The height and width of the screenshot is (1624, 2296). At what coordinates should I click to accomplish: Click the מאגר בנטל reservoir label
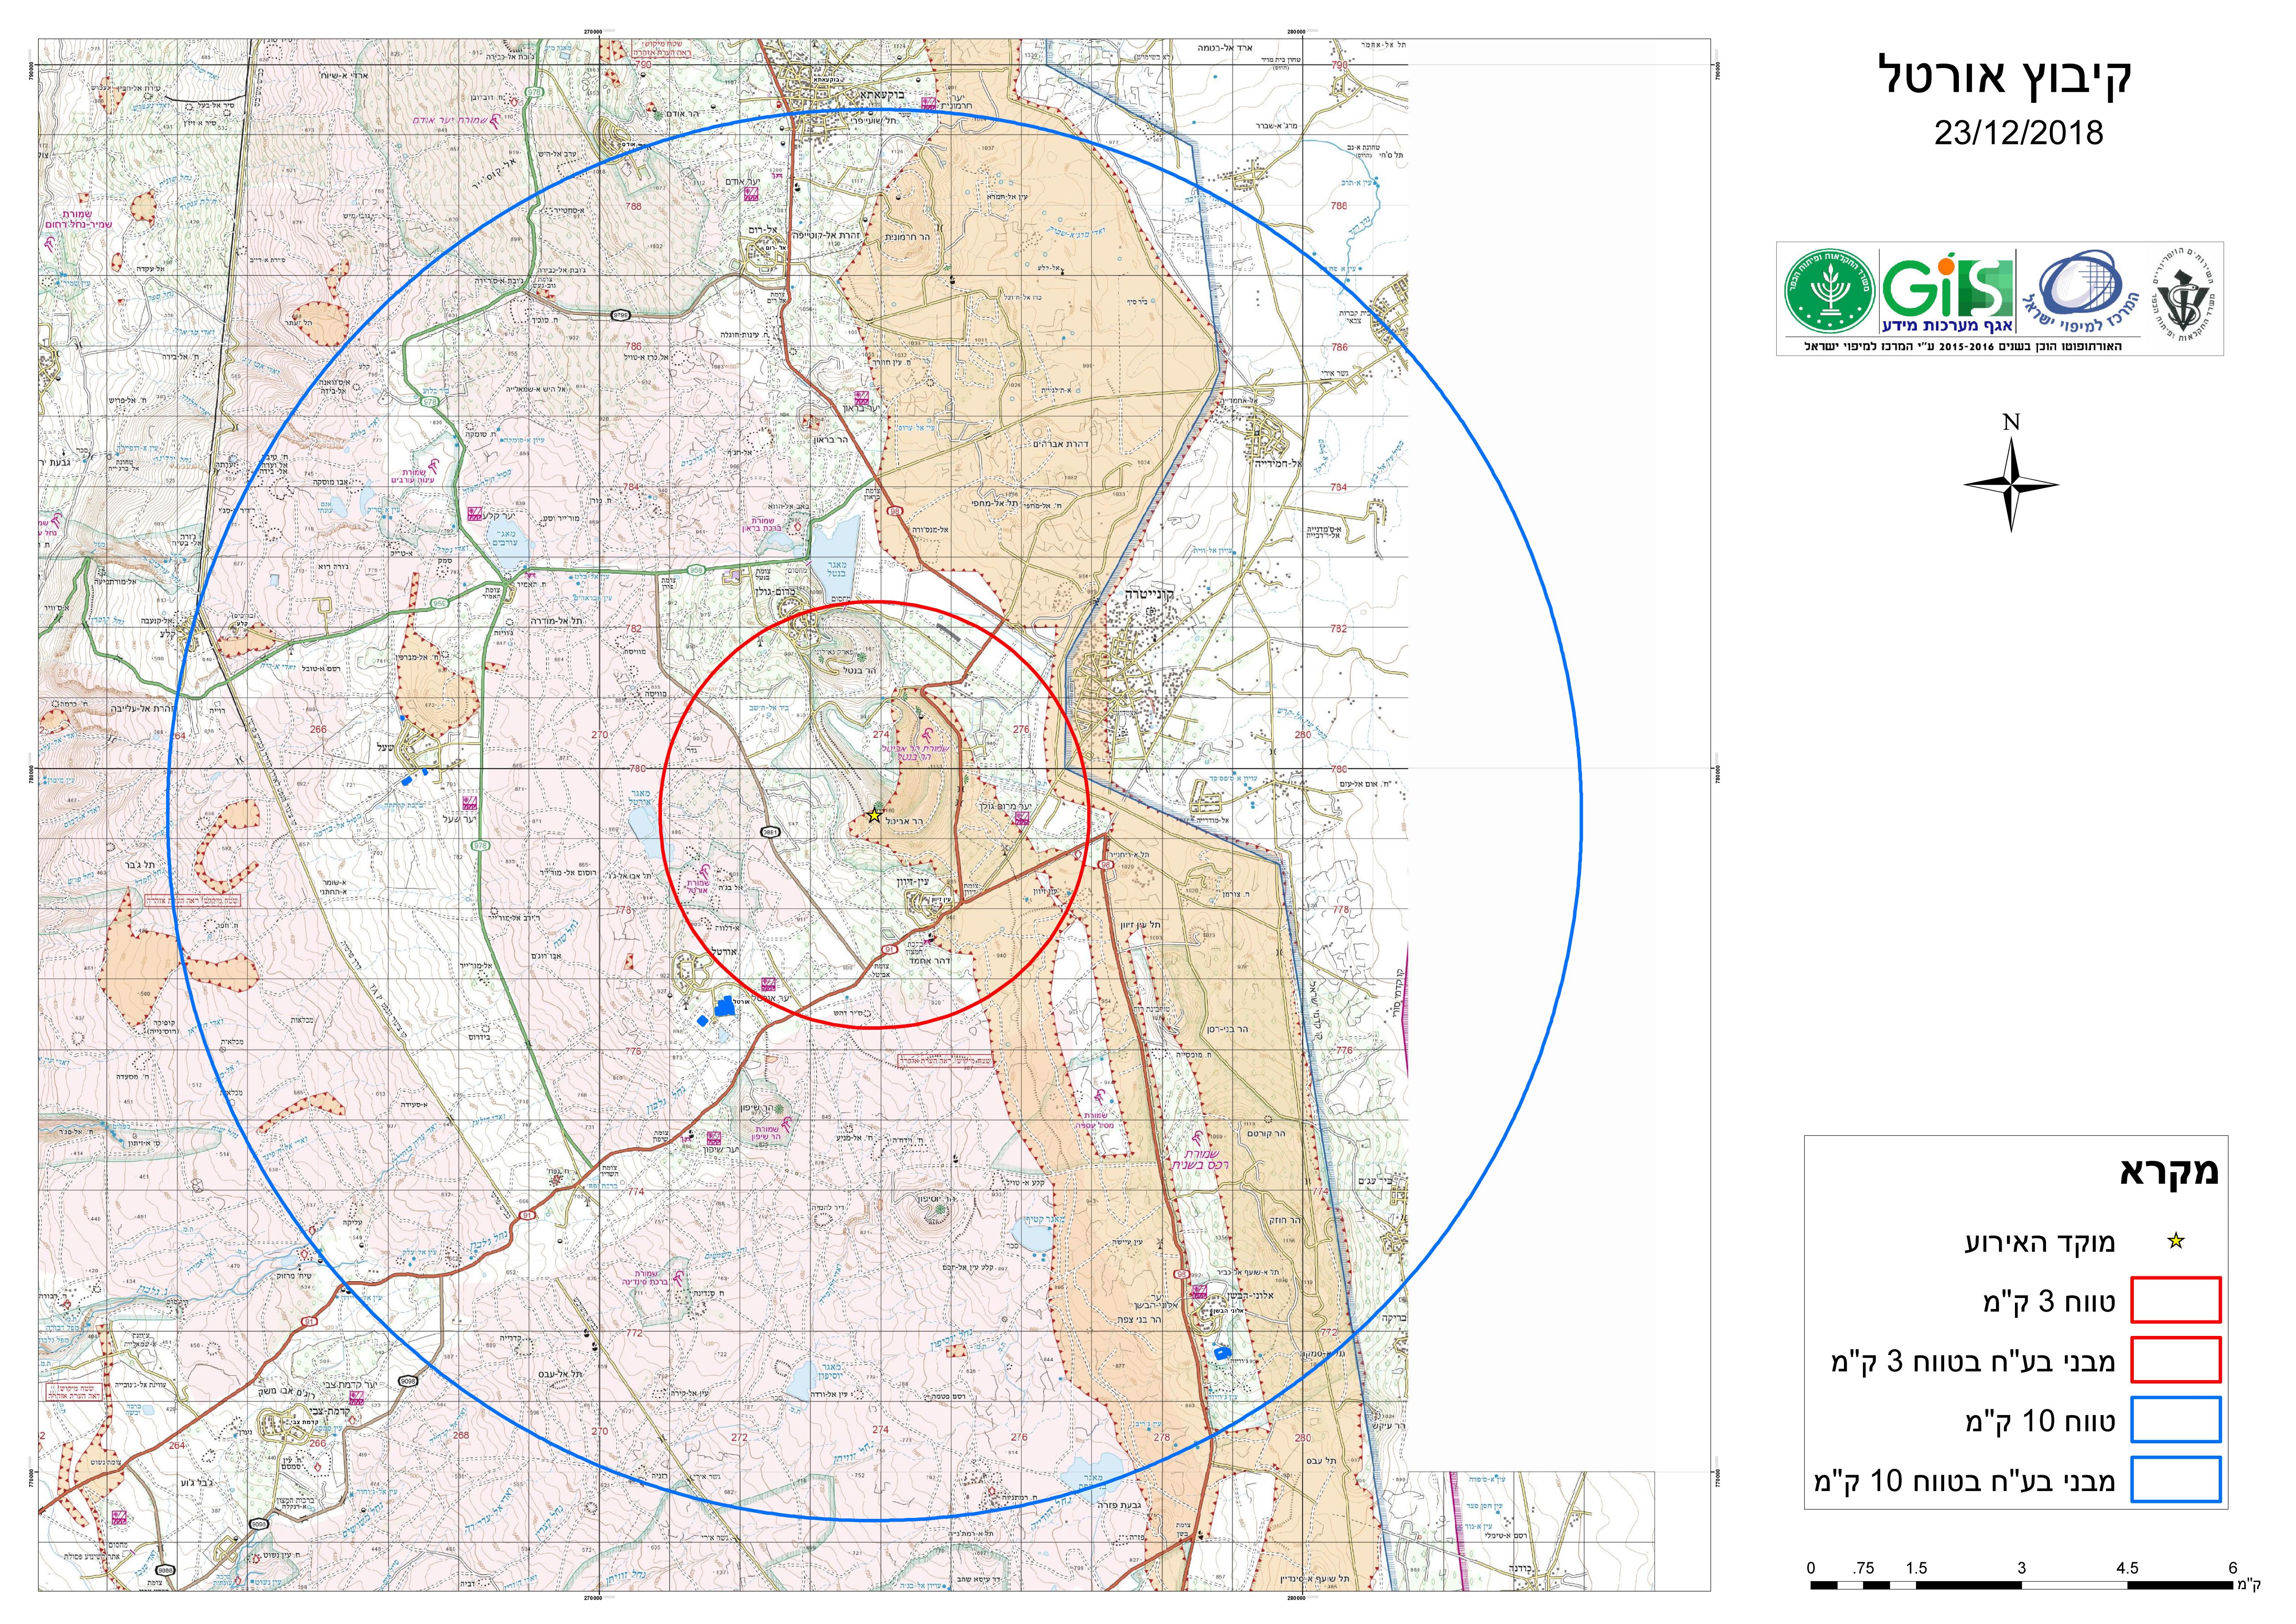click(837, 570)
